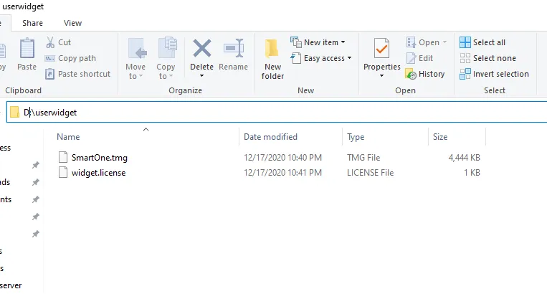Open the Easy access dropdown arrow
This screenshot has width=547, height=294.
[x=349, y=58]
